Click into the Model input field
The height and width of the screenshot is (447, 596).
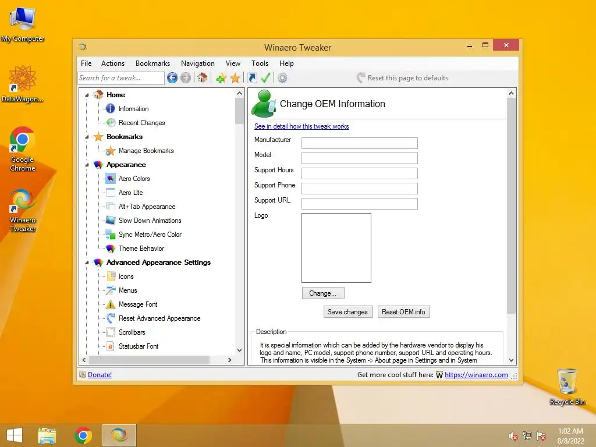360,158
